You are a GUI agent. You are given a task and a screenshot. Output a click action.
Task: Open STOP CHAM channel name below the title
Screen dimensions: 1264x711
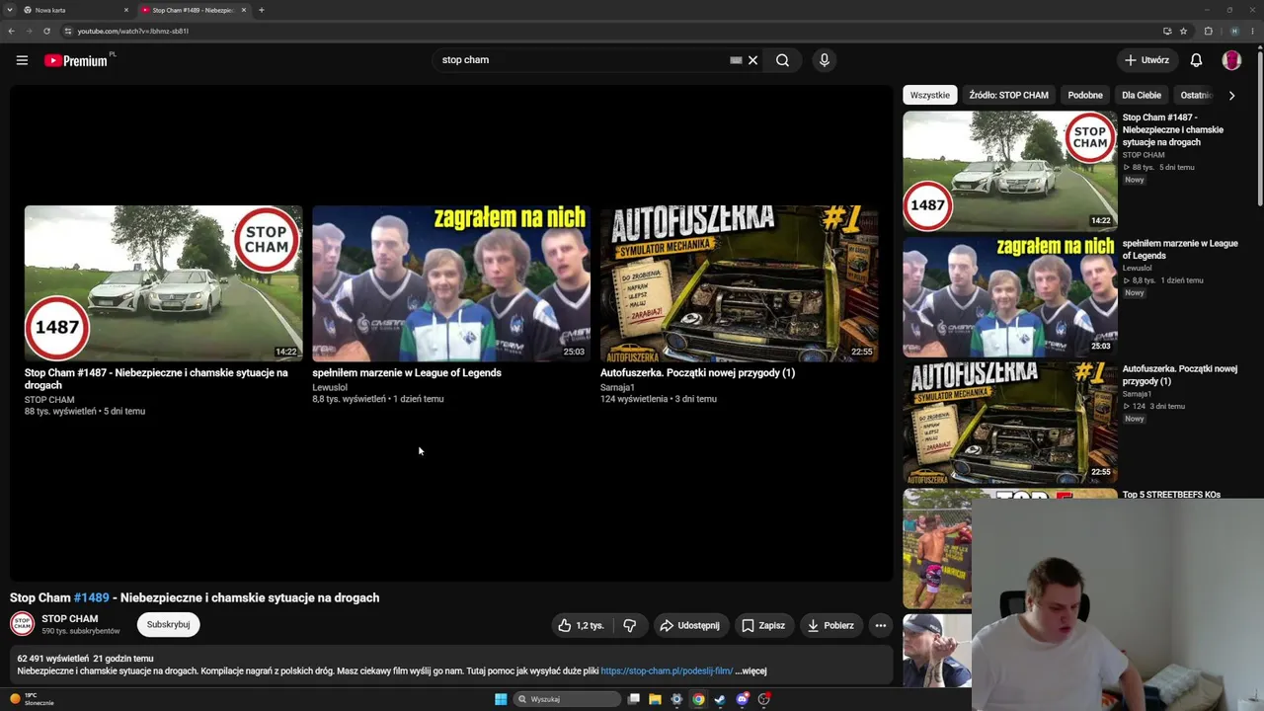[x=69, y=618]
